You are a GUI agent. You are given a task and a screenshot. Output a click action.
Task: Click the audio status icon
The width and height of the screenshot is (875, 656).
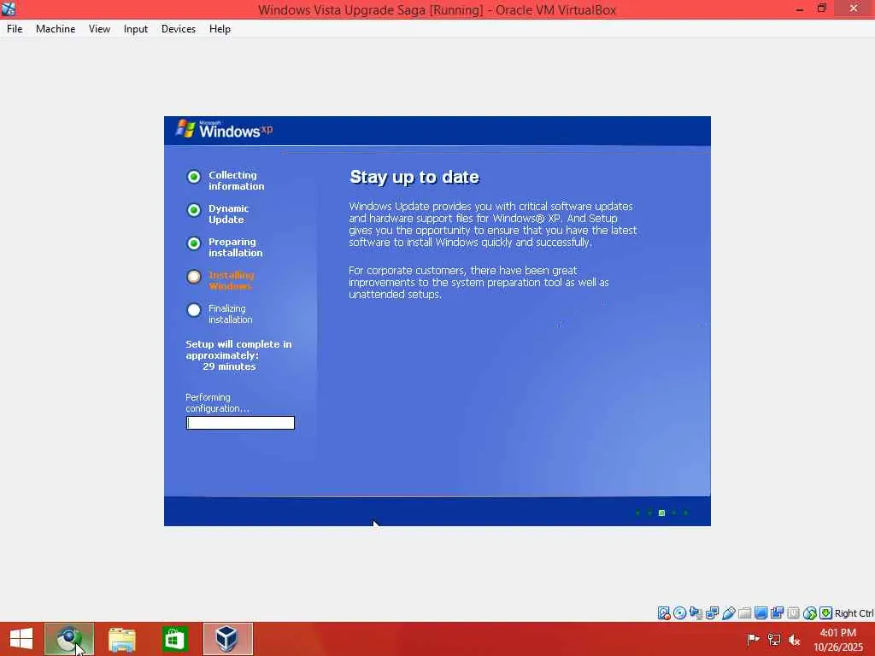(696, 613)
